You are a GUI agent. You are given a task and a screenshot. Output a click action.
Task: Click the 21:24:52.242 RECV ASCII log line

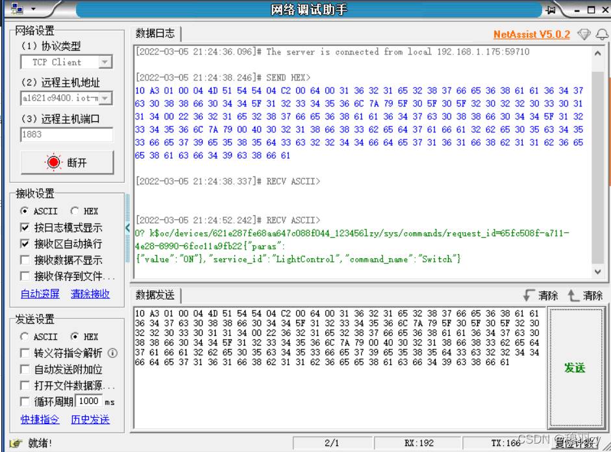(x=227, y=220)
